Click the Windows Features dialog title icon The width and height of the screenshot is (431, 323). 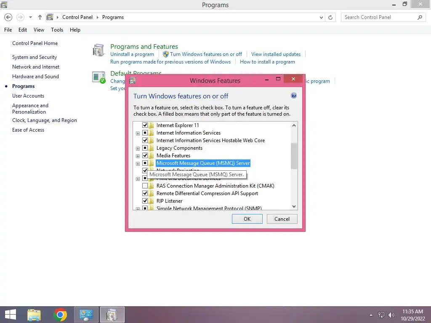coord(132,81)
